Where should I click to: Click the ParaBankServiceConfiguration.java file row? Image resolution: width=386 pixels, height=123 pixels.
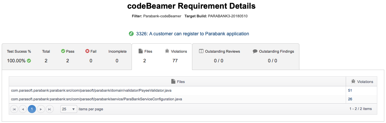pos(193,99)
